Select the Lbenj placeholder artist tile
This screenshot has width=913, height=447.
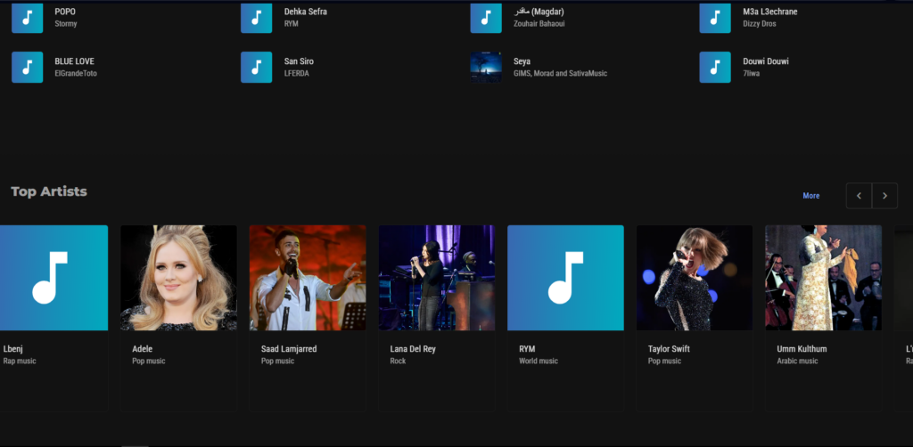(x=52, y=278)
